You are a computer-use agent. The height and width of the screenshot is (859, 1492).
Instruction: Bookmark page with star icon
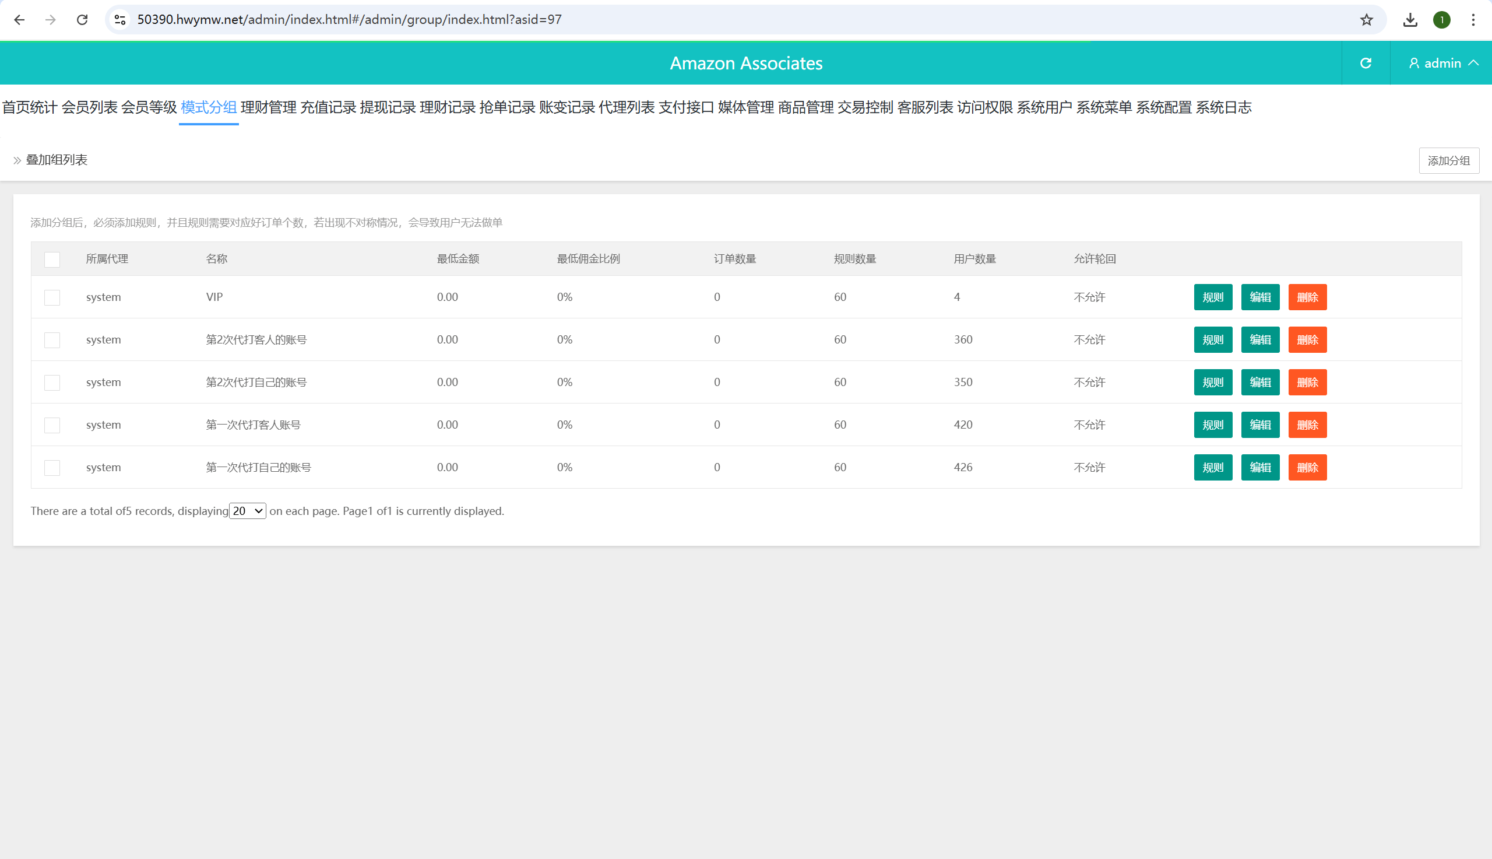tap(1367, 20)
